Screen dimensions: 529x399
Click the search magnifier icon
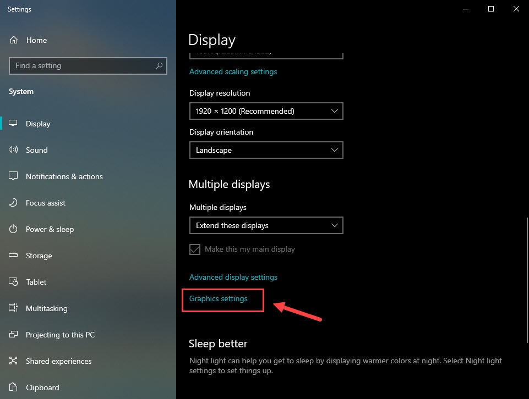coord(159,65)
